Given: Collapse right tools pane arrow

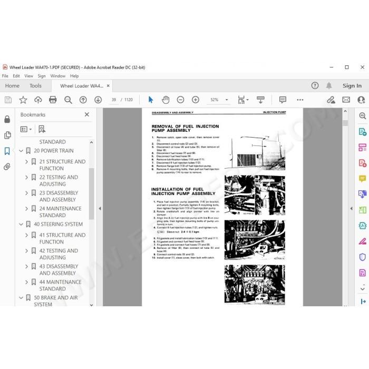Looking at the screenshot, I should click(x=352, y=209).
